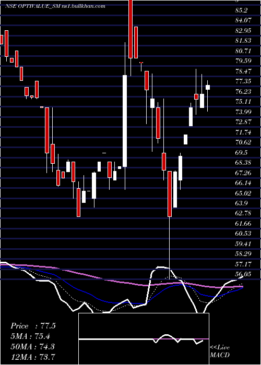
Task: Select the 75.11 price label
Action: [x=243, y=102]
